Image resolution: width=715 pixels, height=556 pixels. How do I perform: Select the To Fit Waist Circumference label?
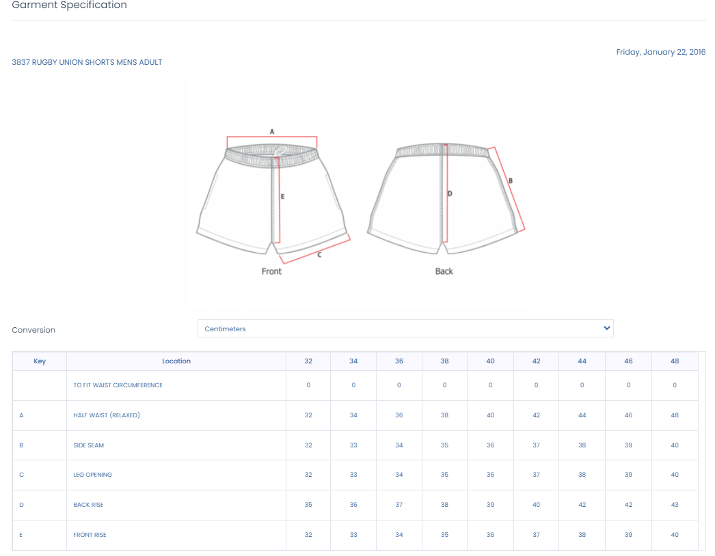click(118, 385)
